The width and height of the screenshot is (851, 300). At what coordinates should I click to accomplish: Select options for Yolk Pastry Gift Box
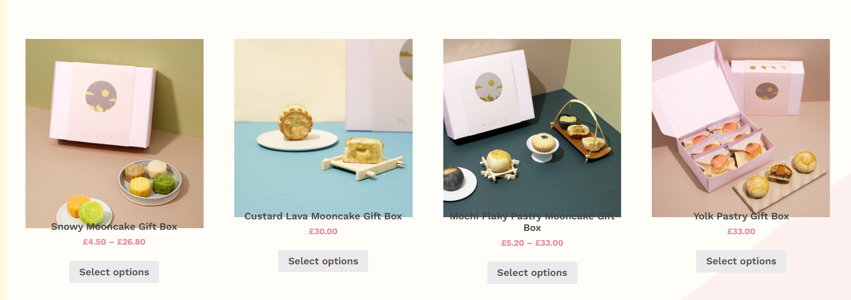coord(741,261)
